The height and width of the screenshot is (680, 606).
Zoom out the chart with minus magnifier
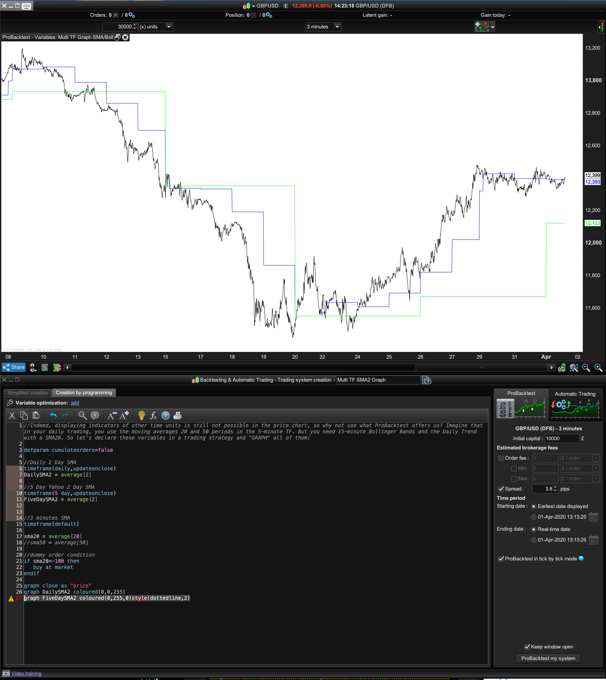point(586,368)
